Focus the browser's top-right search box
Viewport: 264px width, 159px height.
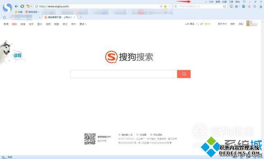point(200,7)
